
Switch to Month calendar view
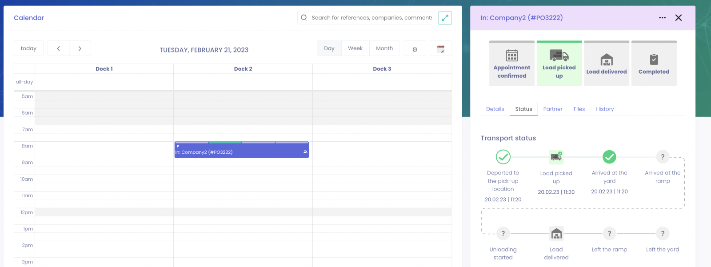pos(384,48)
